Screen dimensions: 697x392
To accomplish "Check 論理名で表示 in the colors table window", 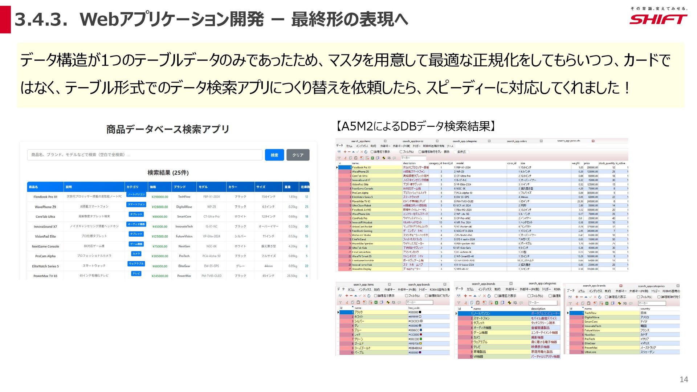I will [x=376, y=296].
